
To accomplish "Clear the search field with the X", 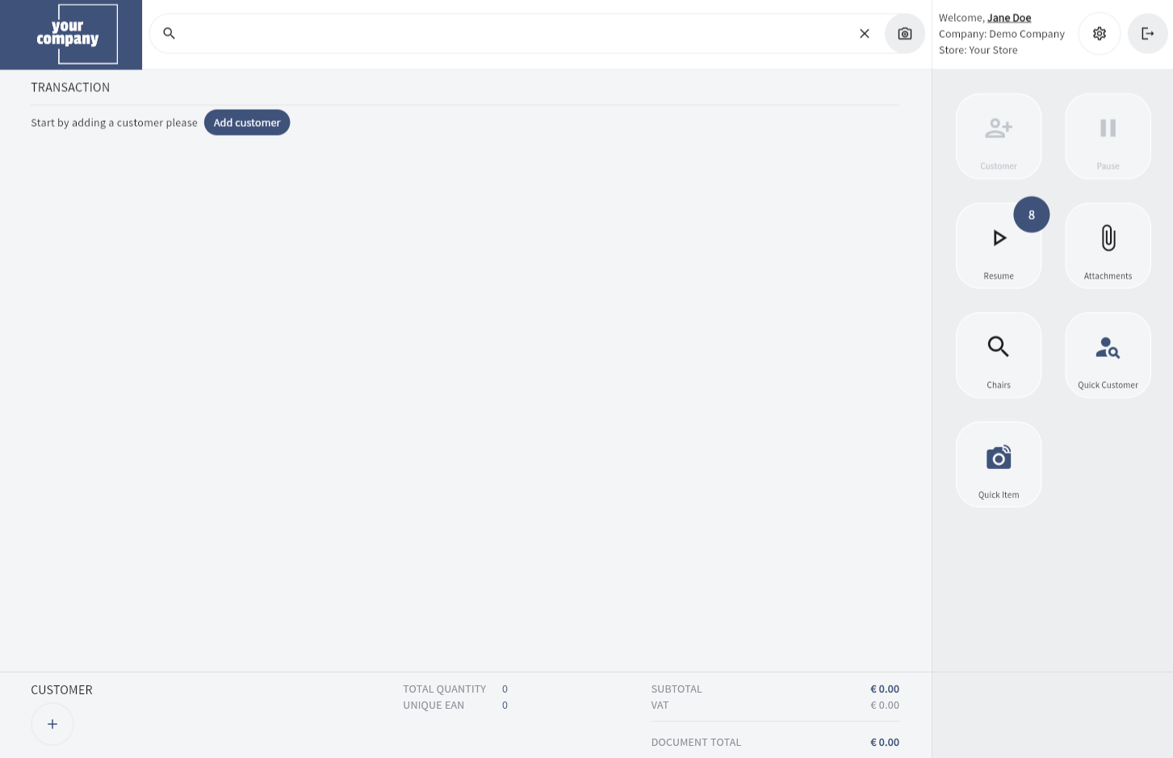I will pos(864,33).
